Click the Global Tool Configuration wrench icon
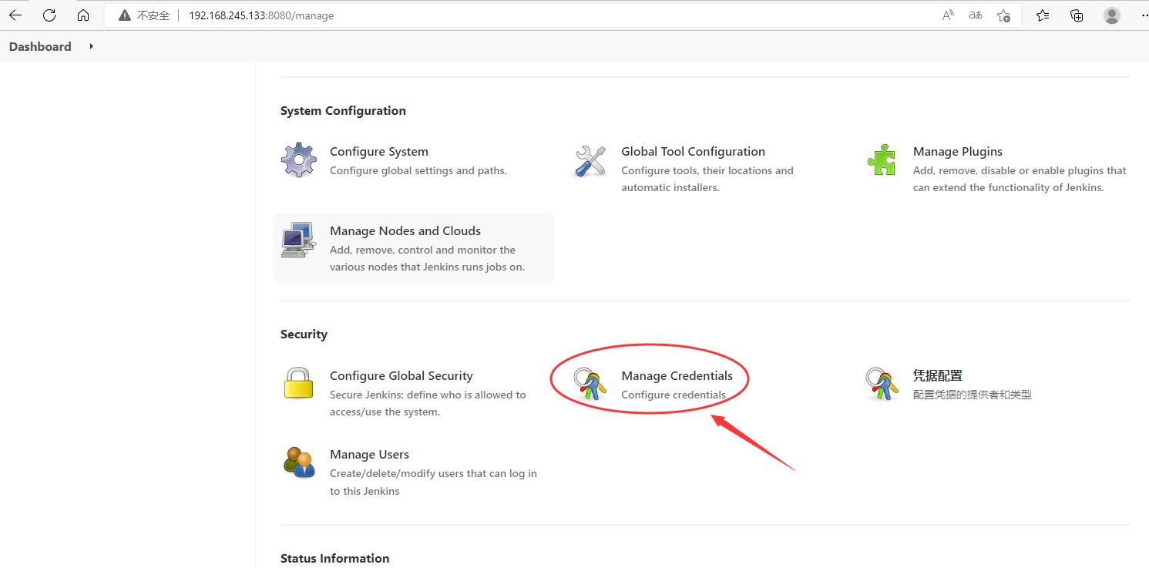This screenshot has width=1149, height=568. [590, 160]
